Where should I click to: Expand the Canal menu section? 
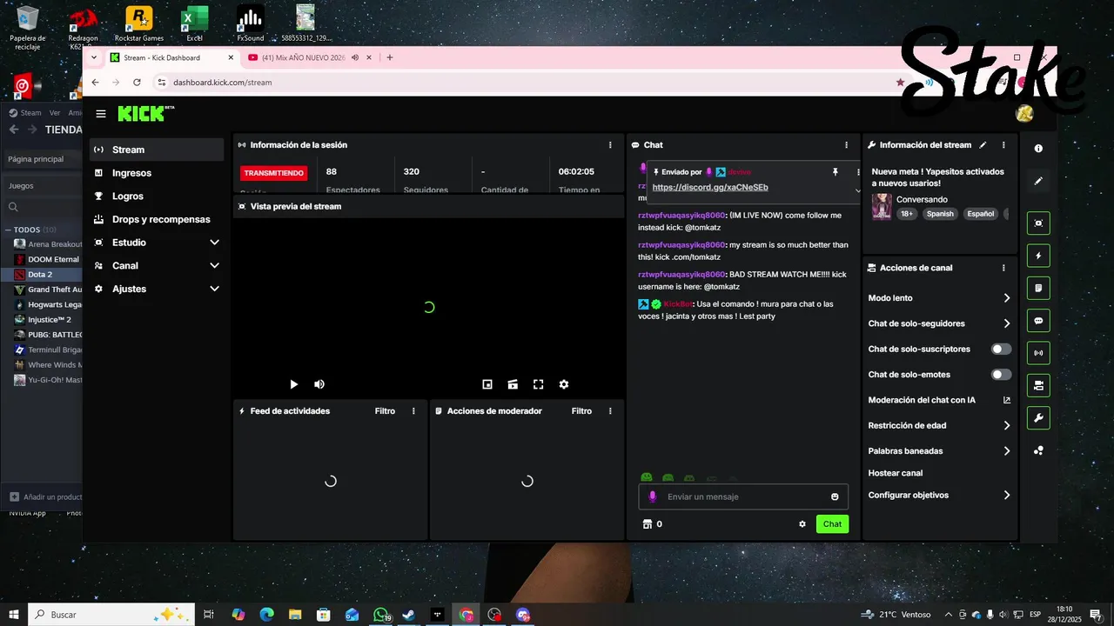pyautogui.click(x=157, y=265)
